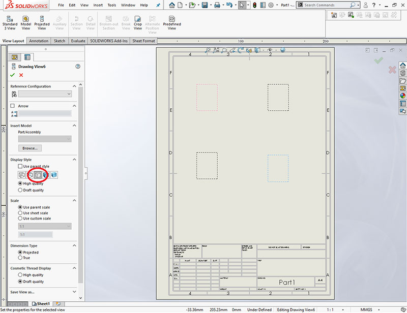Select the Wireframe display style

coord(22,175)
